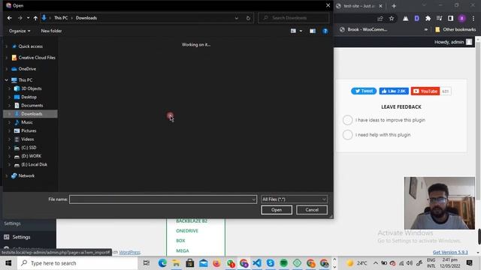Open the Organize dropdown menu
This screenshot has height=270, width=481.
tap(20, 31)
